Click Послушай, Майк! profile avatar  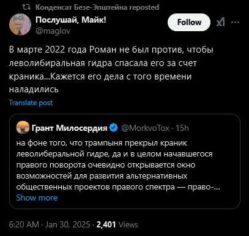pos(20,24)
